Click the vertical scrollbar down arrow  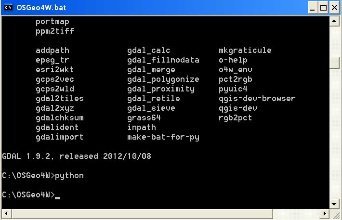(335, 204)
